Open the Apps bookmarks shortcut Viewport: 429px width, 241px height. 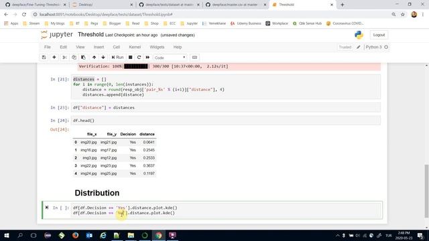pyautogui.click(x=11, y=23)
